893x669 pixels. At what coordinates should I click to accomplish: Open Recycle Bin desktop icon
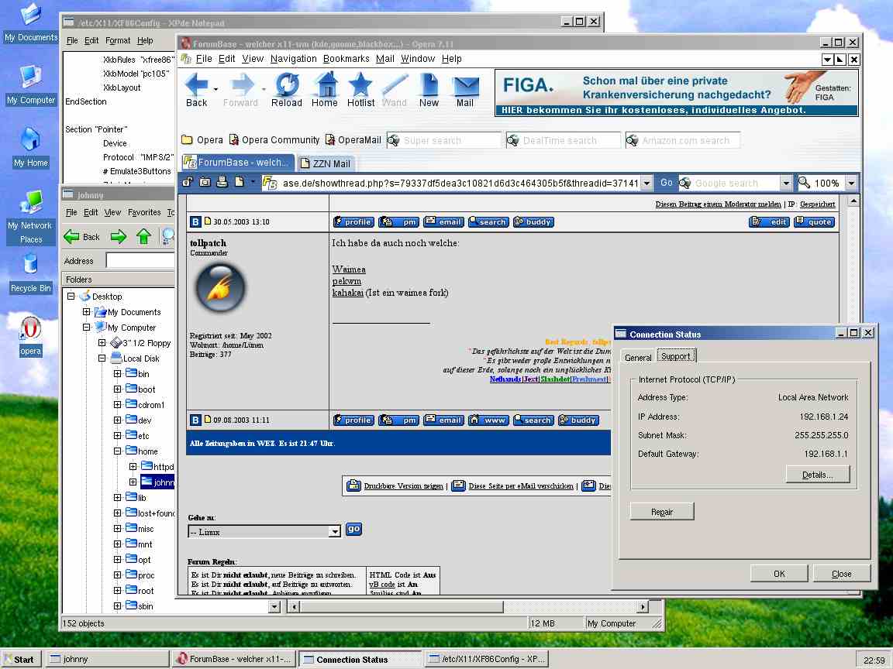pos(31,273)
